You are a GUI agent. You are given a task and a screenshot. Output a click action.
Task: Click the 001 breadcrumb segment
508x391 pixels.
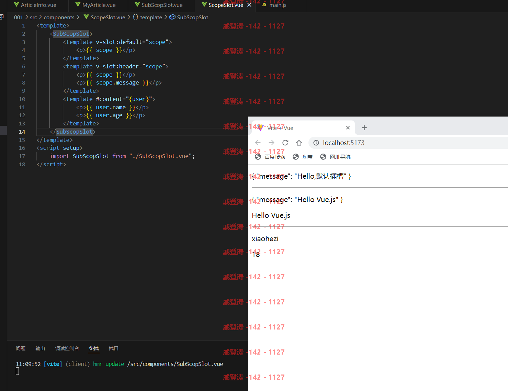click(18, 17)
